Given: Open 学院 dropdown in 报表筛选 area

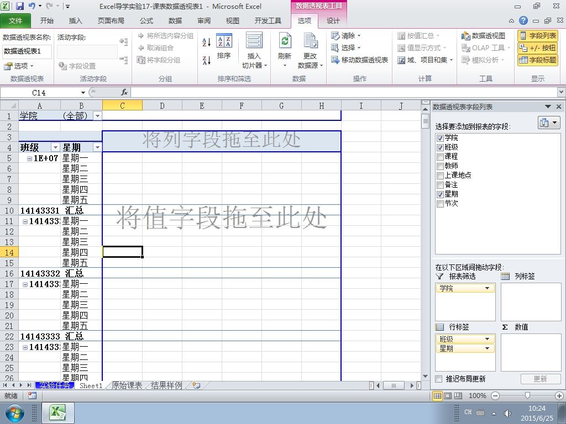Looking at the screenshot, I should (x=488, y=288).
